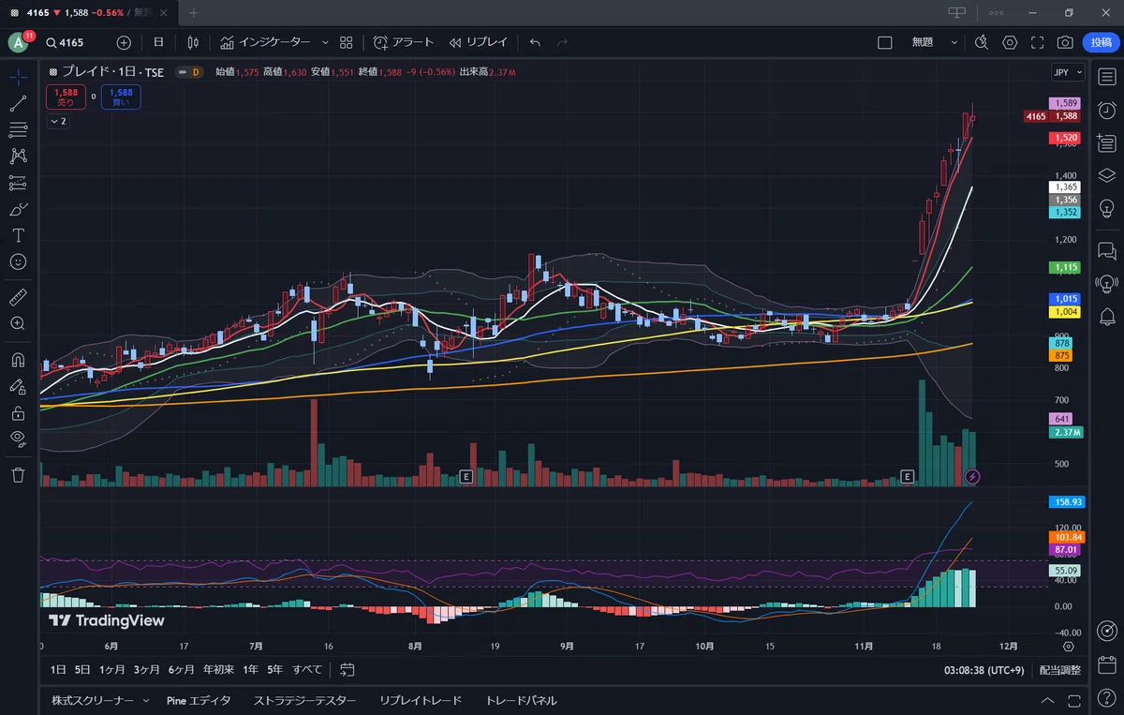Open quick search lightning magnifier icon
Screen dimensions: 1124x715
click(981, 42)
